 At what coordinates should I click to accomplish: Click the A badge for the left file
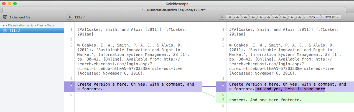tap(70, 17)
